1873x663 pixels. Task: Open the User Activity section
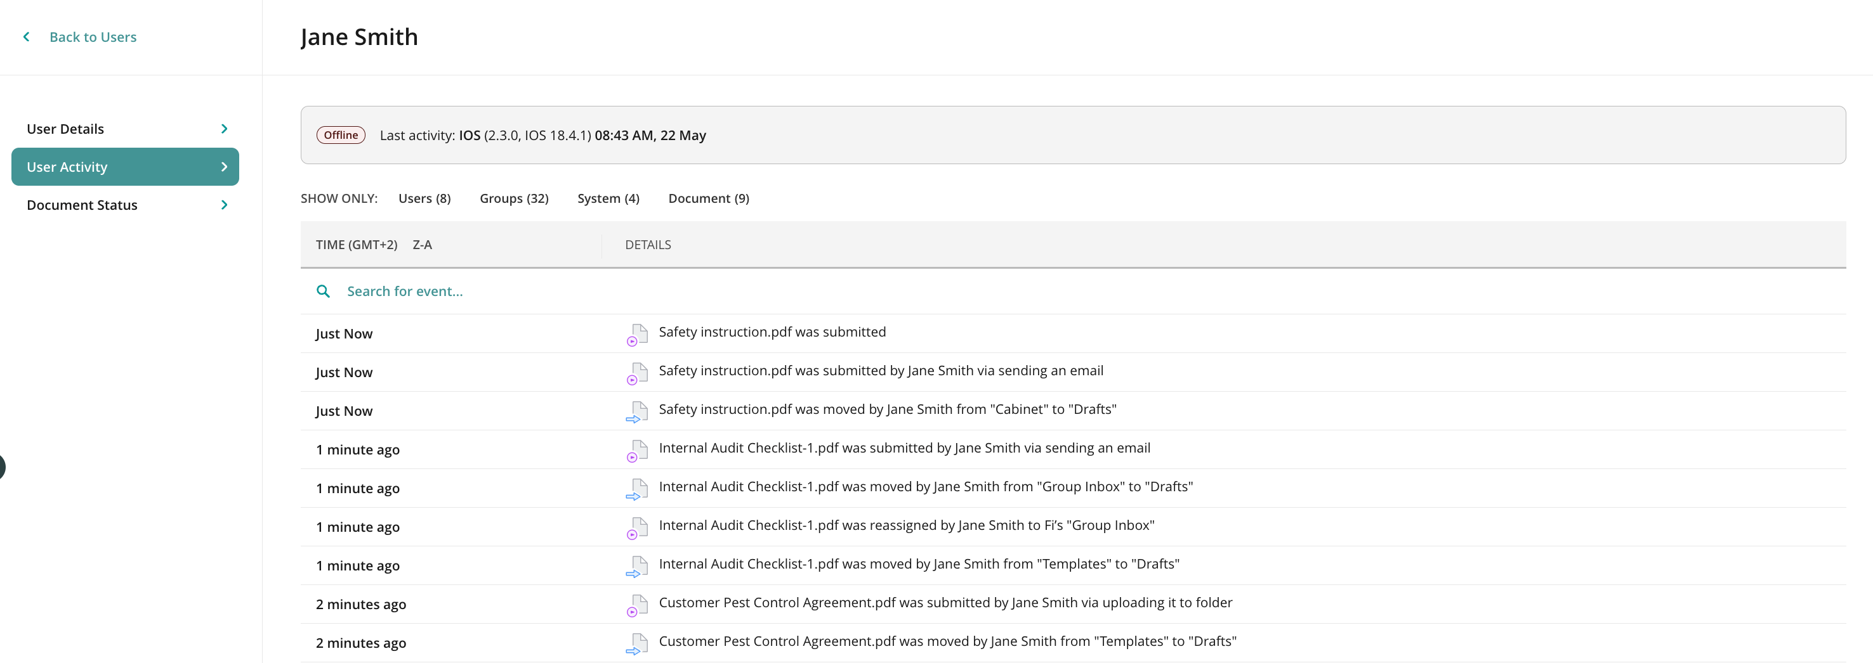pyautogui.click(x=125, y=167)
